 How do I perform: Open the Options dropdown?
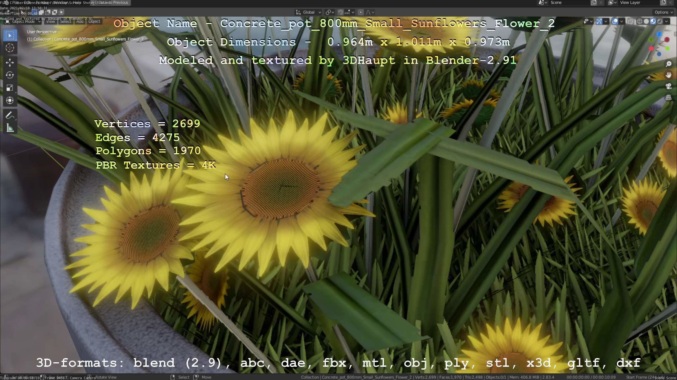663,12
